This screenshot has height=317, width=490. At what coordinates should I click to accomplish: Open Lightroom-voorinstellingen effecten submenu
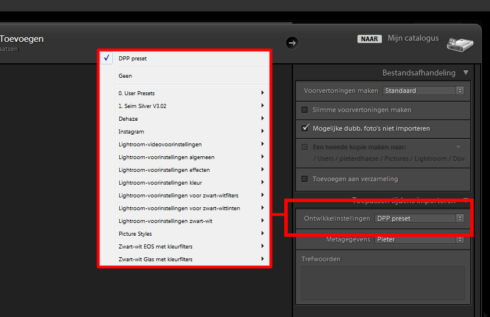(x=185, y=170)
